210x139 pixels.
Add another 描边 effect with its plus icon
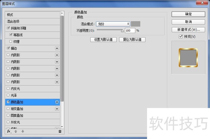pyautogui.click(x=57, y=48)
